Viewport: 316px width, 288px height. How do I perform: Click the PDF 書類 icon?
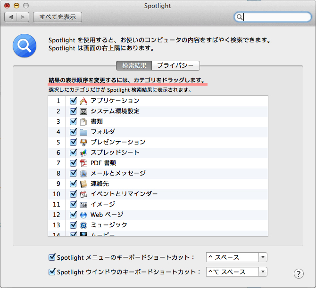(x=83, y=163)
